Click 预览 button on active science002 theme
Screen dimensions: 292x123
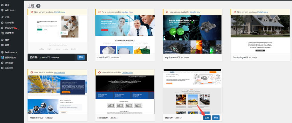click(x=81, y=57)
